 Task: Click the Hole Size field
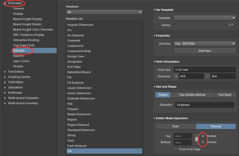pos(205,70)
